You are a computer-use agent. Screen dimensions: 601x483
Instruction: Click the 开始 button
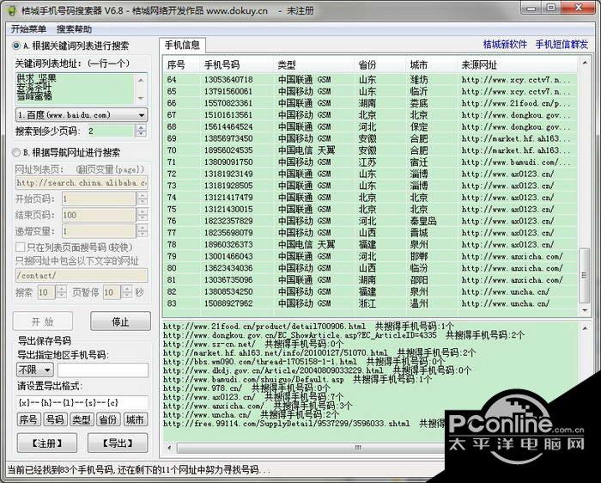tap(43, 321)
